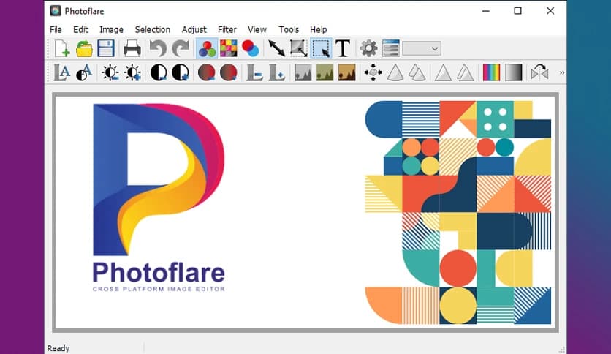This screenshot has width=611, height=354.
Task: Open the grey gradient filter icon
Action: (513, 72)
